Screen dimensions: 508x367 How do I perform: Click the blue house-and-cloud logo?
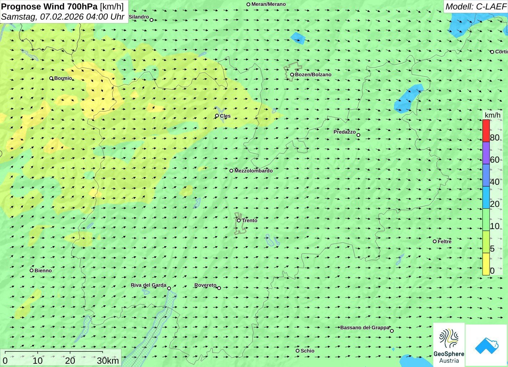point(487,345)
